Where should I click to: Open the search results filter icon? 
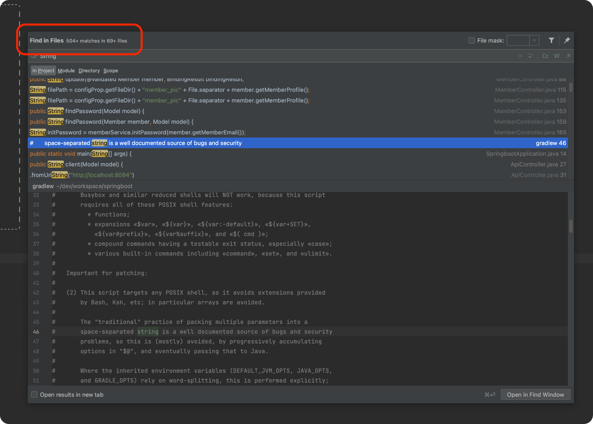tap(551, 40)
